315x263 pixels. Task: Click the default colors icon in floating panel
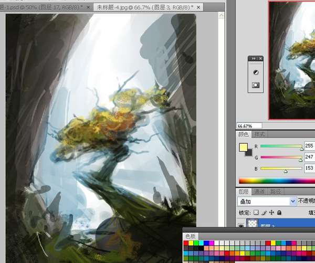click(256, 72)
